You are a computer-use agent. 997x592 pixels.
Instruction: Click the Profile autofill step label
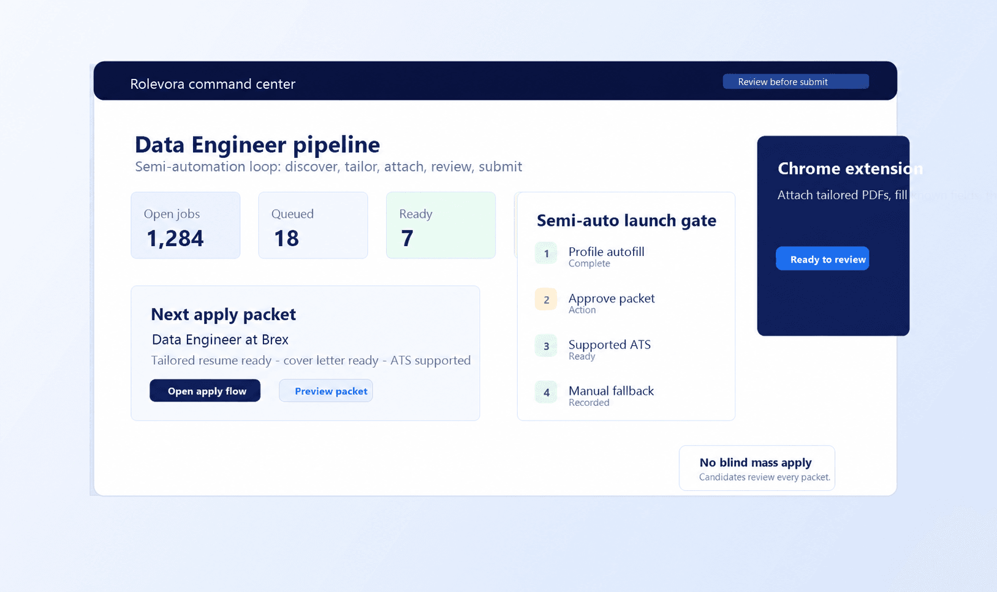(606, 252)
